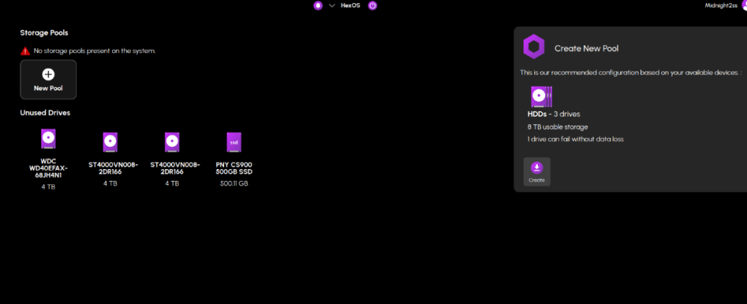Click the red warning triangle icon

pos(25,51)
